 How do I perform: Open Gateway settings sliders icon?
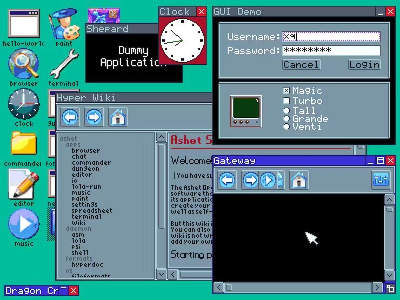(381, 180)
